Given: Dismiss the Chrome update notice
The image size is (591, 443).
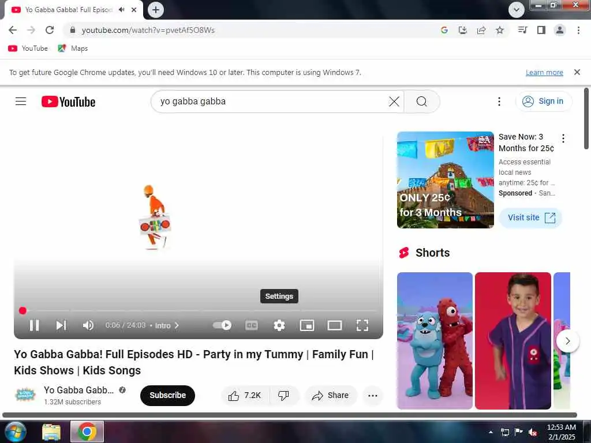Looking at the screenshot, I should (577, 72).
